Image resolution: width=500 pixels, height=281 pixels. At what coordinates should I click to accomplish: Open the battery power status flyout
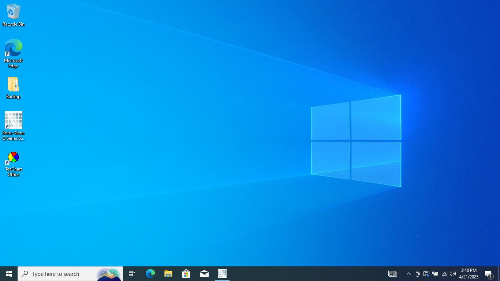point(435,274)
